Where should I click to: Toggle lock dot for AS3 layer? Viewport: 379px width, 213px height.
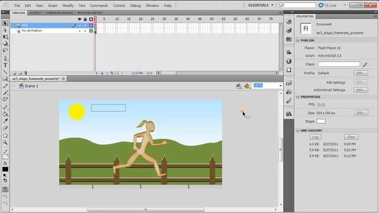click(85, 25)
